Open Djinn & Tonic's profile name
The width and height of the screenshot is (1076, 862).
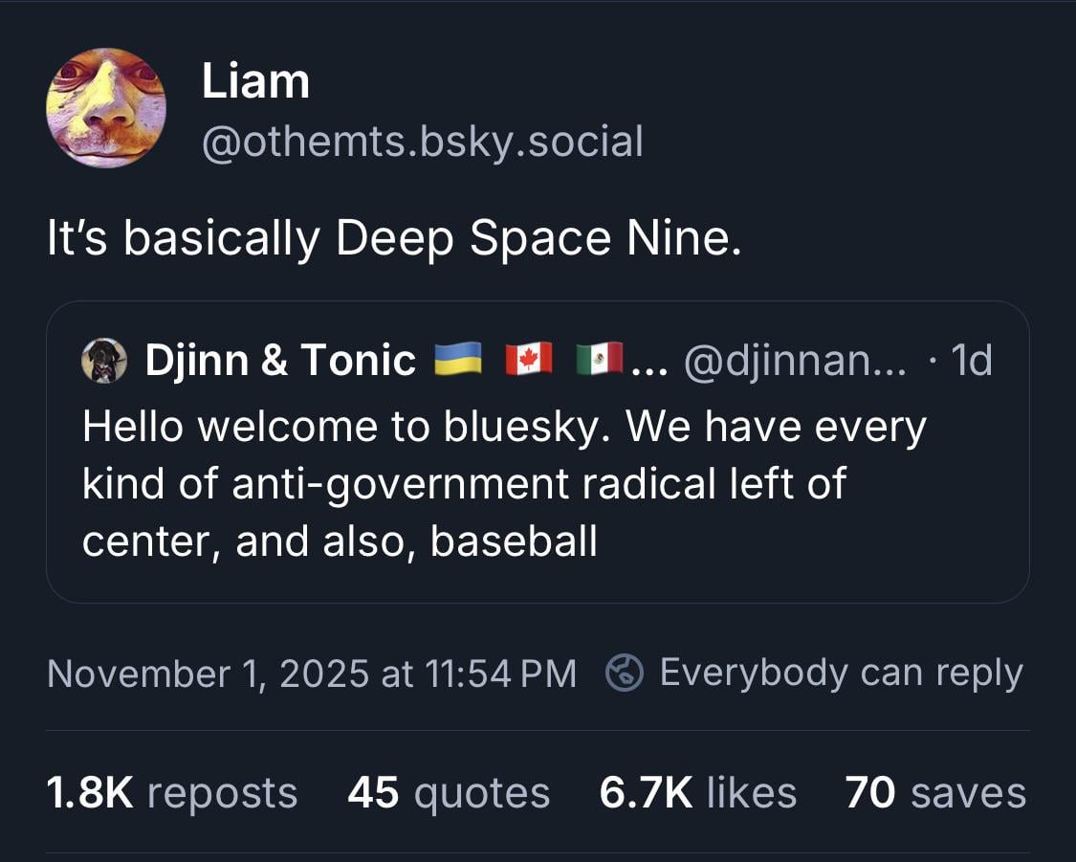[280, 361]
